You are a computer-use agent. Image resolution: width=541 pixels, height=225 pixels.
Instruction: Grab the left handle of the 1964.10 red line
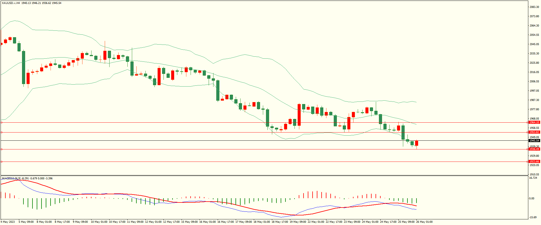(x=1, y=123)
